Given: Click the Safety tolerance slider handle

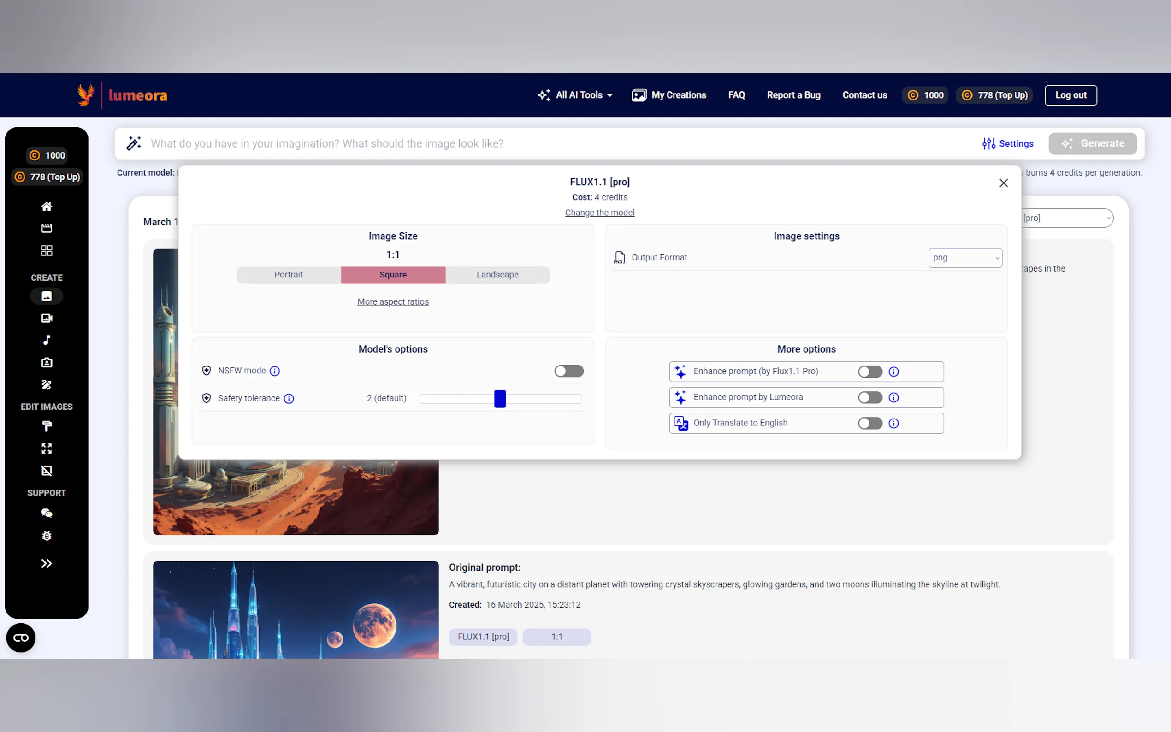Looking at the screenshot, I should pyautogui.click(x=500, y=399).
